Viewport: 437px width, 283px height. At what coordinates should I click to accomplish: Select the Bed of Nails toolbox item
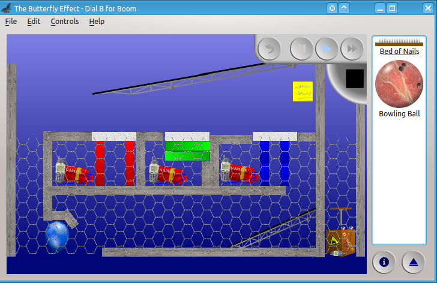[399, 47]
